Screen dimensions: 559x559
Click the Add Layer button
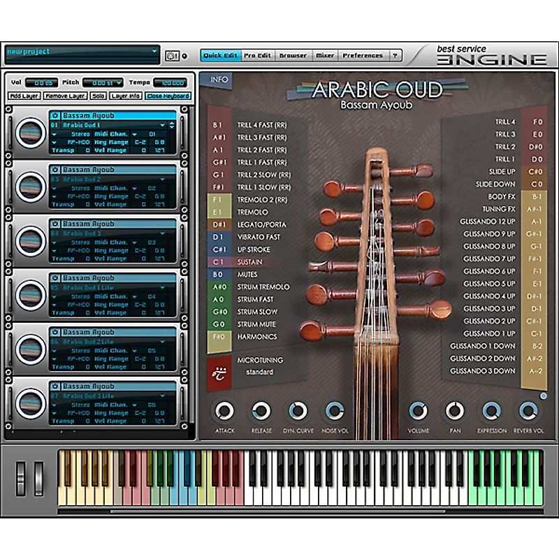[24, 96]
